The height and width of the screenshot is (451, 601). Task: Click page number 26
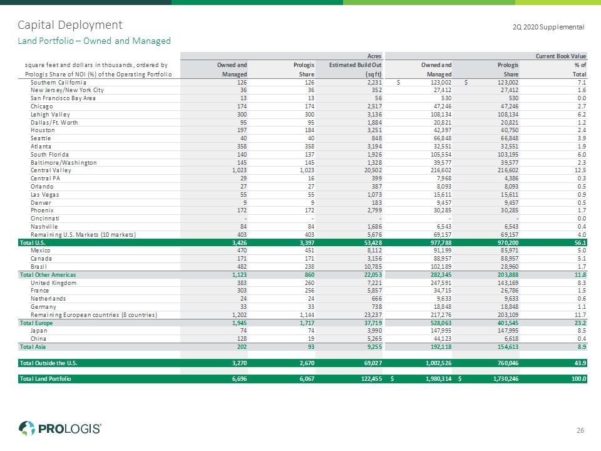580,430
